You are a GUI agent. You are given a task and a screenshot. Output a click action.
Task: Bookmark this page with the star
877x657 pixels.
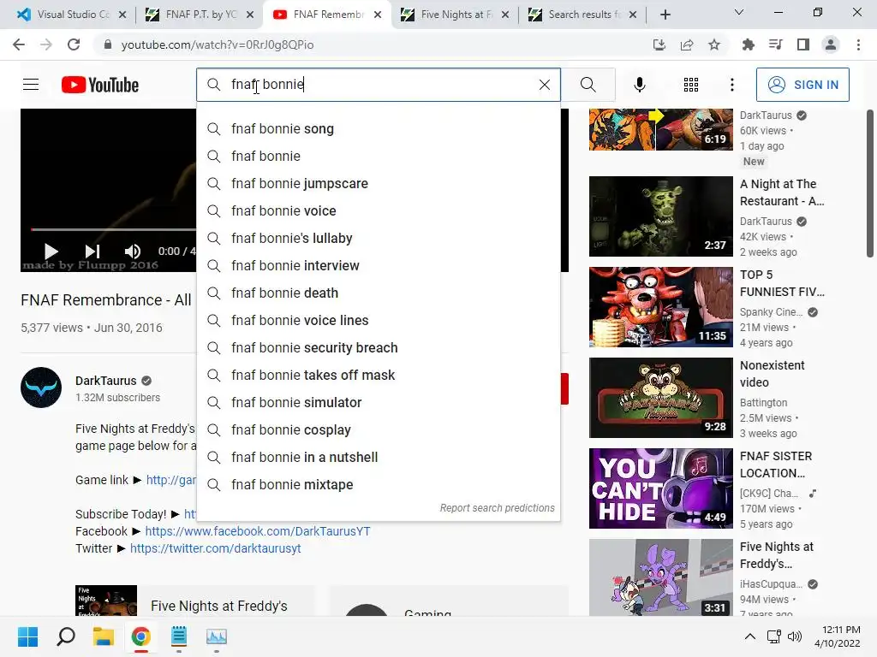pos(714,44)
